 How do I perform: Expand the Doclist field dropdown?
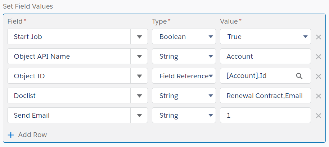(139, 95)
